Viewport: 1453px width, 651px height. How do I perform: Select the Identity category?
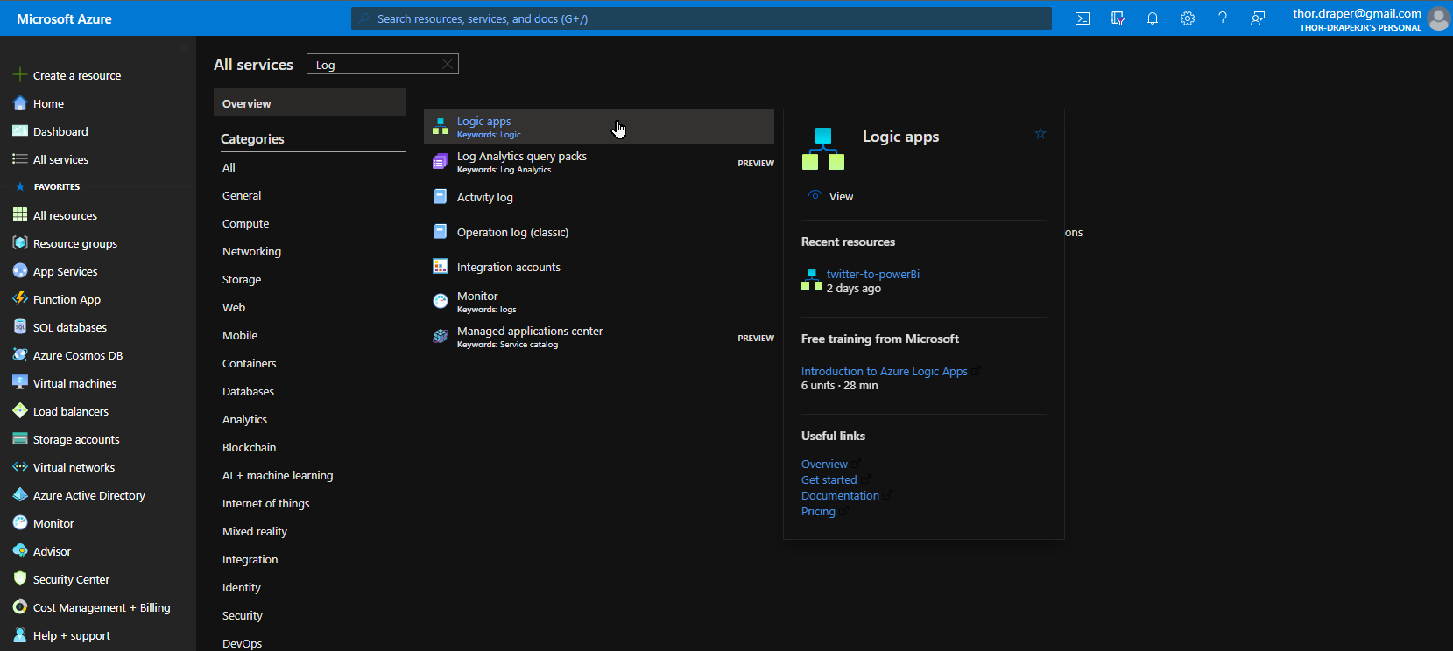point(242,587)
